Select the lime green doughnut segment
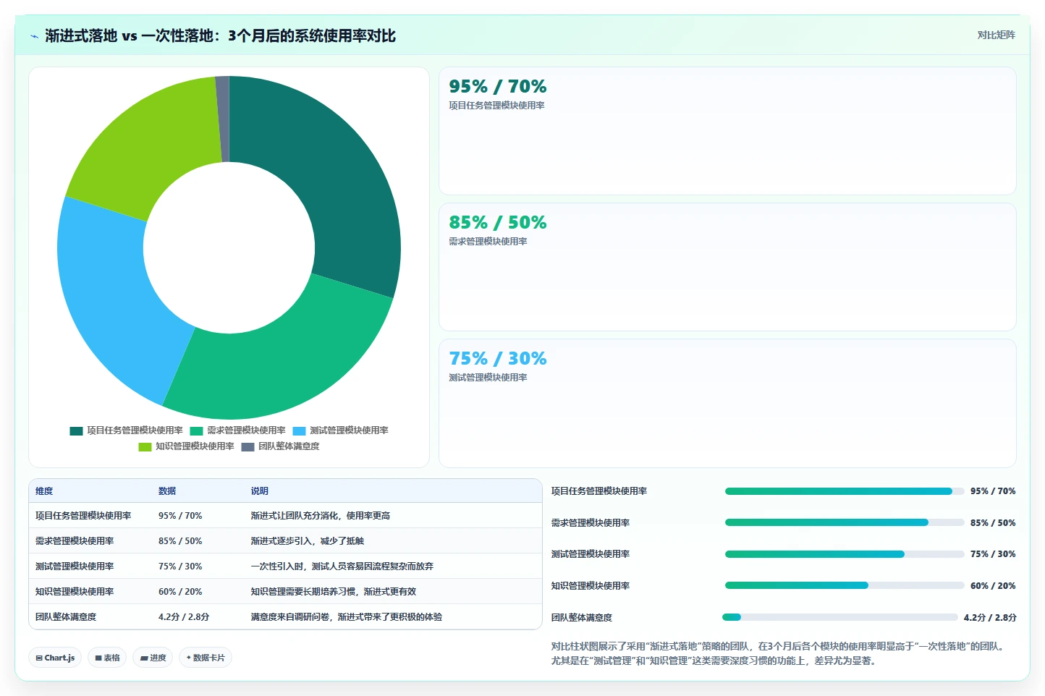 point(156,148)
